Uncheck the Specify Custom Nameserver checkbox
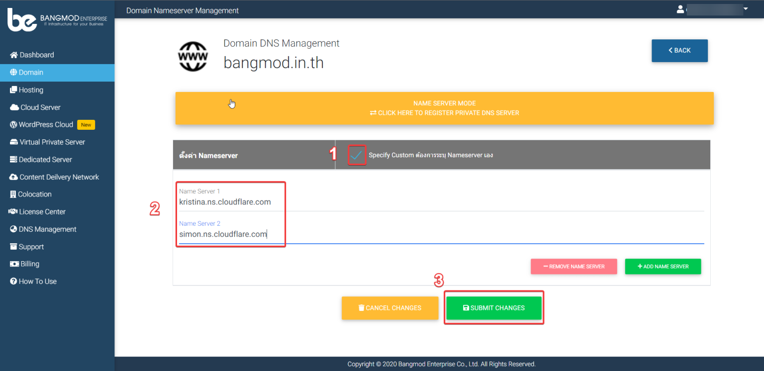Image resolution: width=764 pixels, height=371 pixels. [x=357, y=155]
